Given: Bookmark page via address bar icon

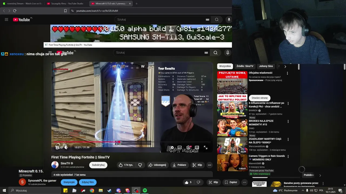Looking at the screenshot, I should [65, 11].
